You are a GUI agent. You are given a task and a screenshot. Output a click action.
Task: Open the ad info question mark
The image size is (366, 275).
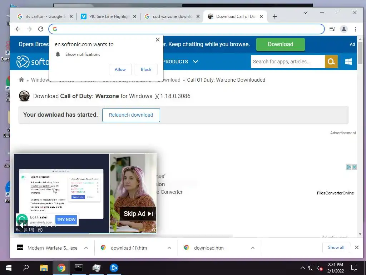(x=40, y=230)
